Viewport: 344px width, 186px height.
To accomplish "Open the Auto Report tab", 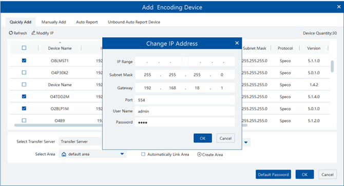I will (87, 22).
